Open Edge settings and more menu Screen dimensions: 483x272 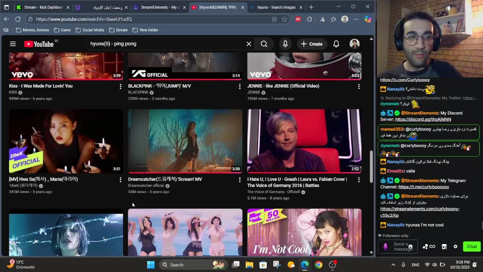[356, 19]
